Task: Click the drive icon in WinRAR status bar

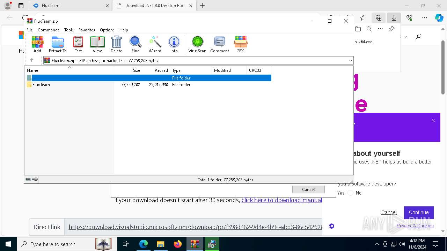Action: click(x=28, y=179)
